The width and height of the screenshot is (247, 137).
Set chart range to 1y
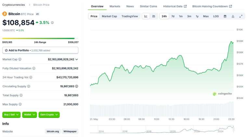click(197, 16)
